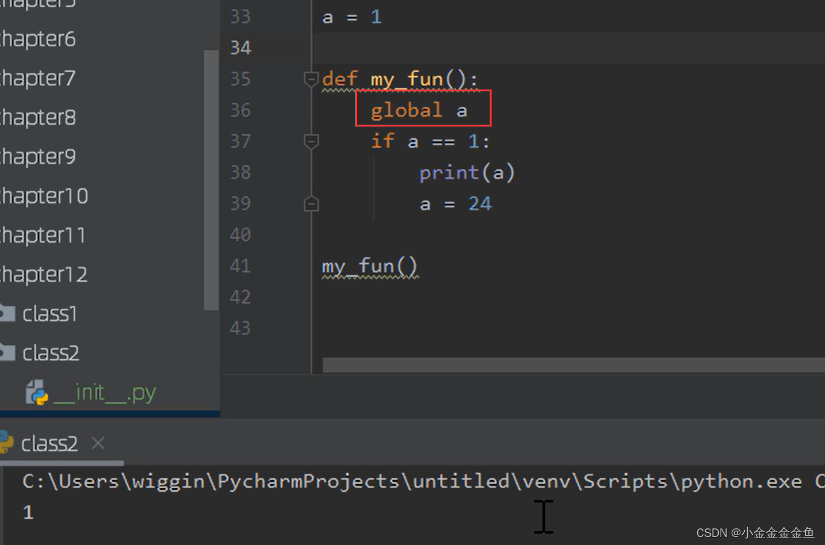Screen dimensions: 825x545
Task: Open the class2 folder item
Action: 51,353
